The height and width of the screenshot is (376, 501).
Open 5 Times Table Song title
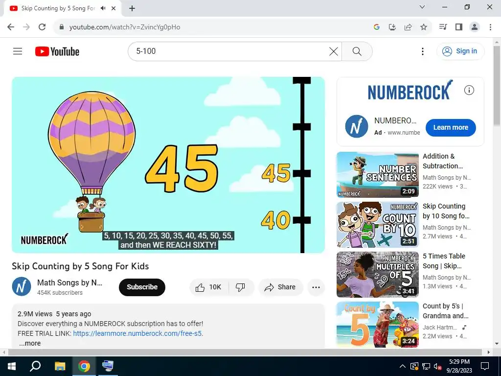coord(444,261)
